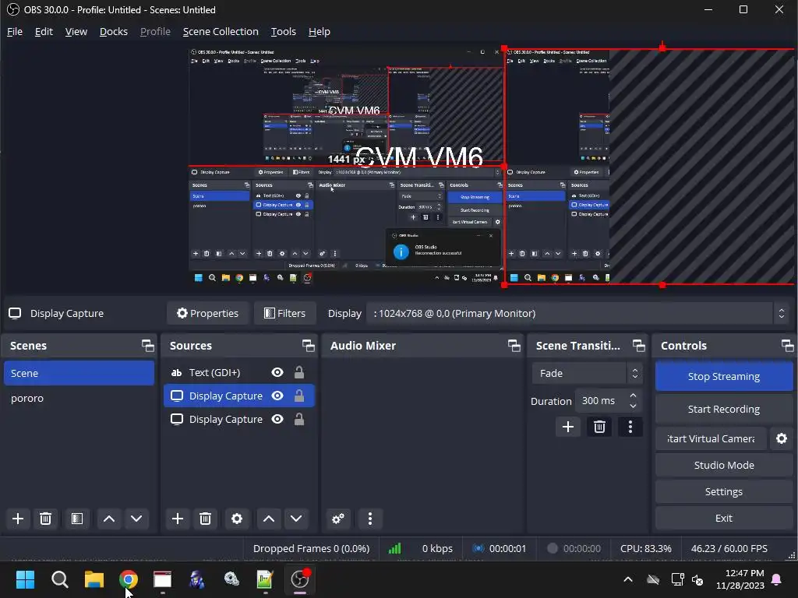Click Start Virtual Camera button
This screenshot has width=798, height=598.
pyautogui.click(x=711, y=438)
